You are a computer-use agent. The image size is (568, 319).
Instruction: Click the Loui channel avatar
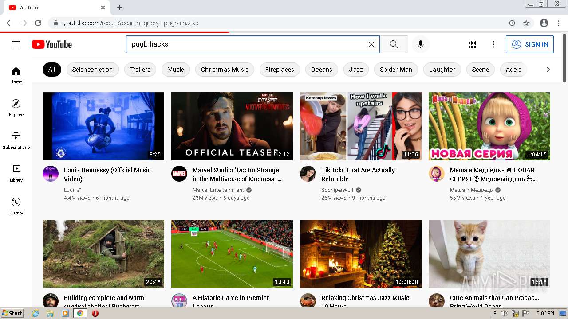(x=51, y=174)
